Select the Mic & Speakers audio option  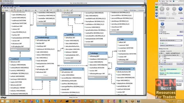tap(160, 33)
